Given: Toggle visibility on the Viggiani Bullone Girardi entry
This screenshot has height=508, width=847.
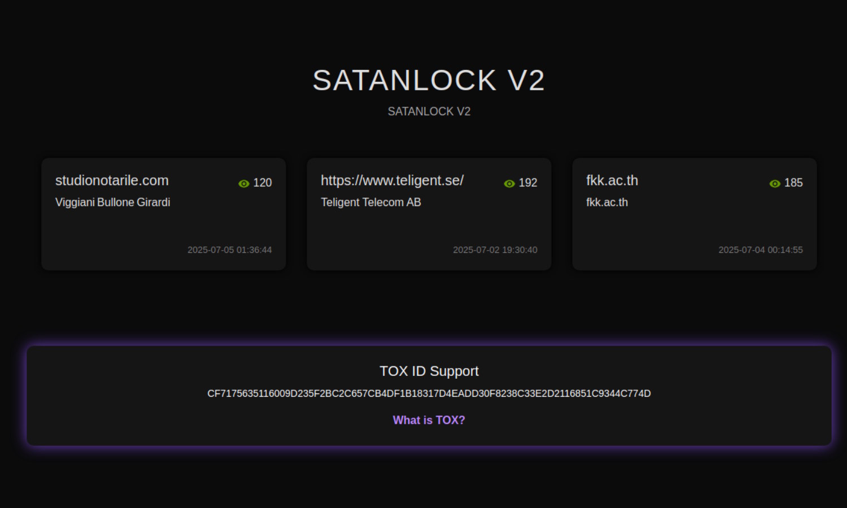Looking at the screenshot, I should [x=243, y=183].
